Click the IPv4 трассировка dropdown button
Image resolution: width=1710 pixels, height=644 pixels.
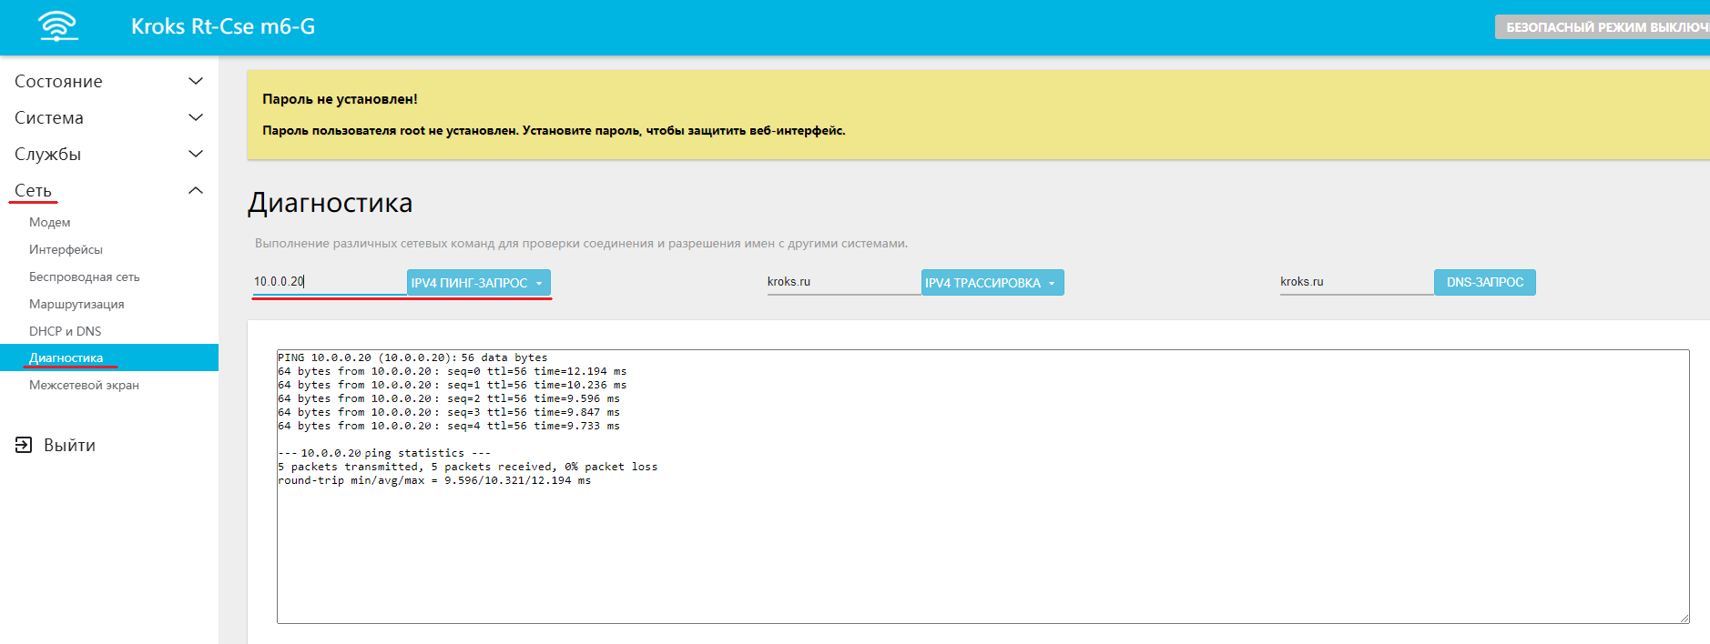992,283
